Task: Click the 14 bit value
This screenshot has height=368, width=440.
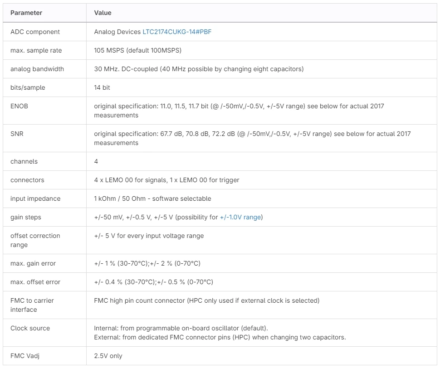Action: pyautogui.click(x=102, y=87)
